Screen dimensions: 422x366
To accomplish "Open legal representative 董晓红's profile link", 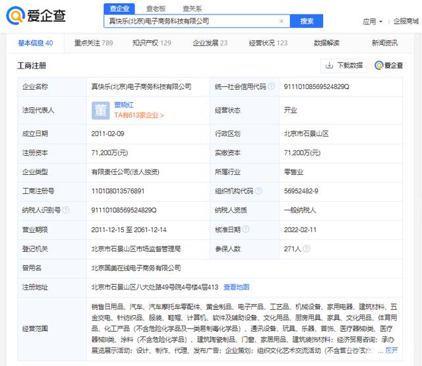I will tap(124, 105).
